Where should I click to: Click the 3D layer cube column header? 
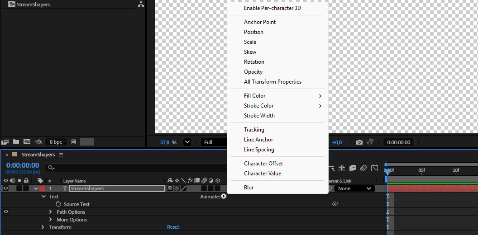[x=218, y=180]
